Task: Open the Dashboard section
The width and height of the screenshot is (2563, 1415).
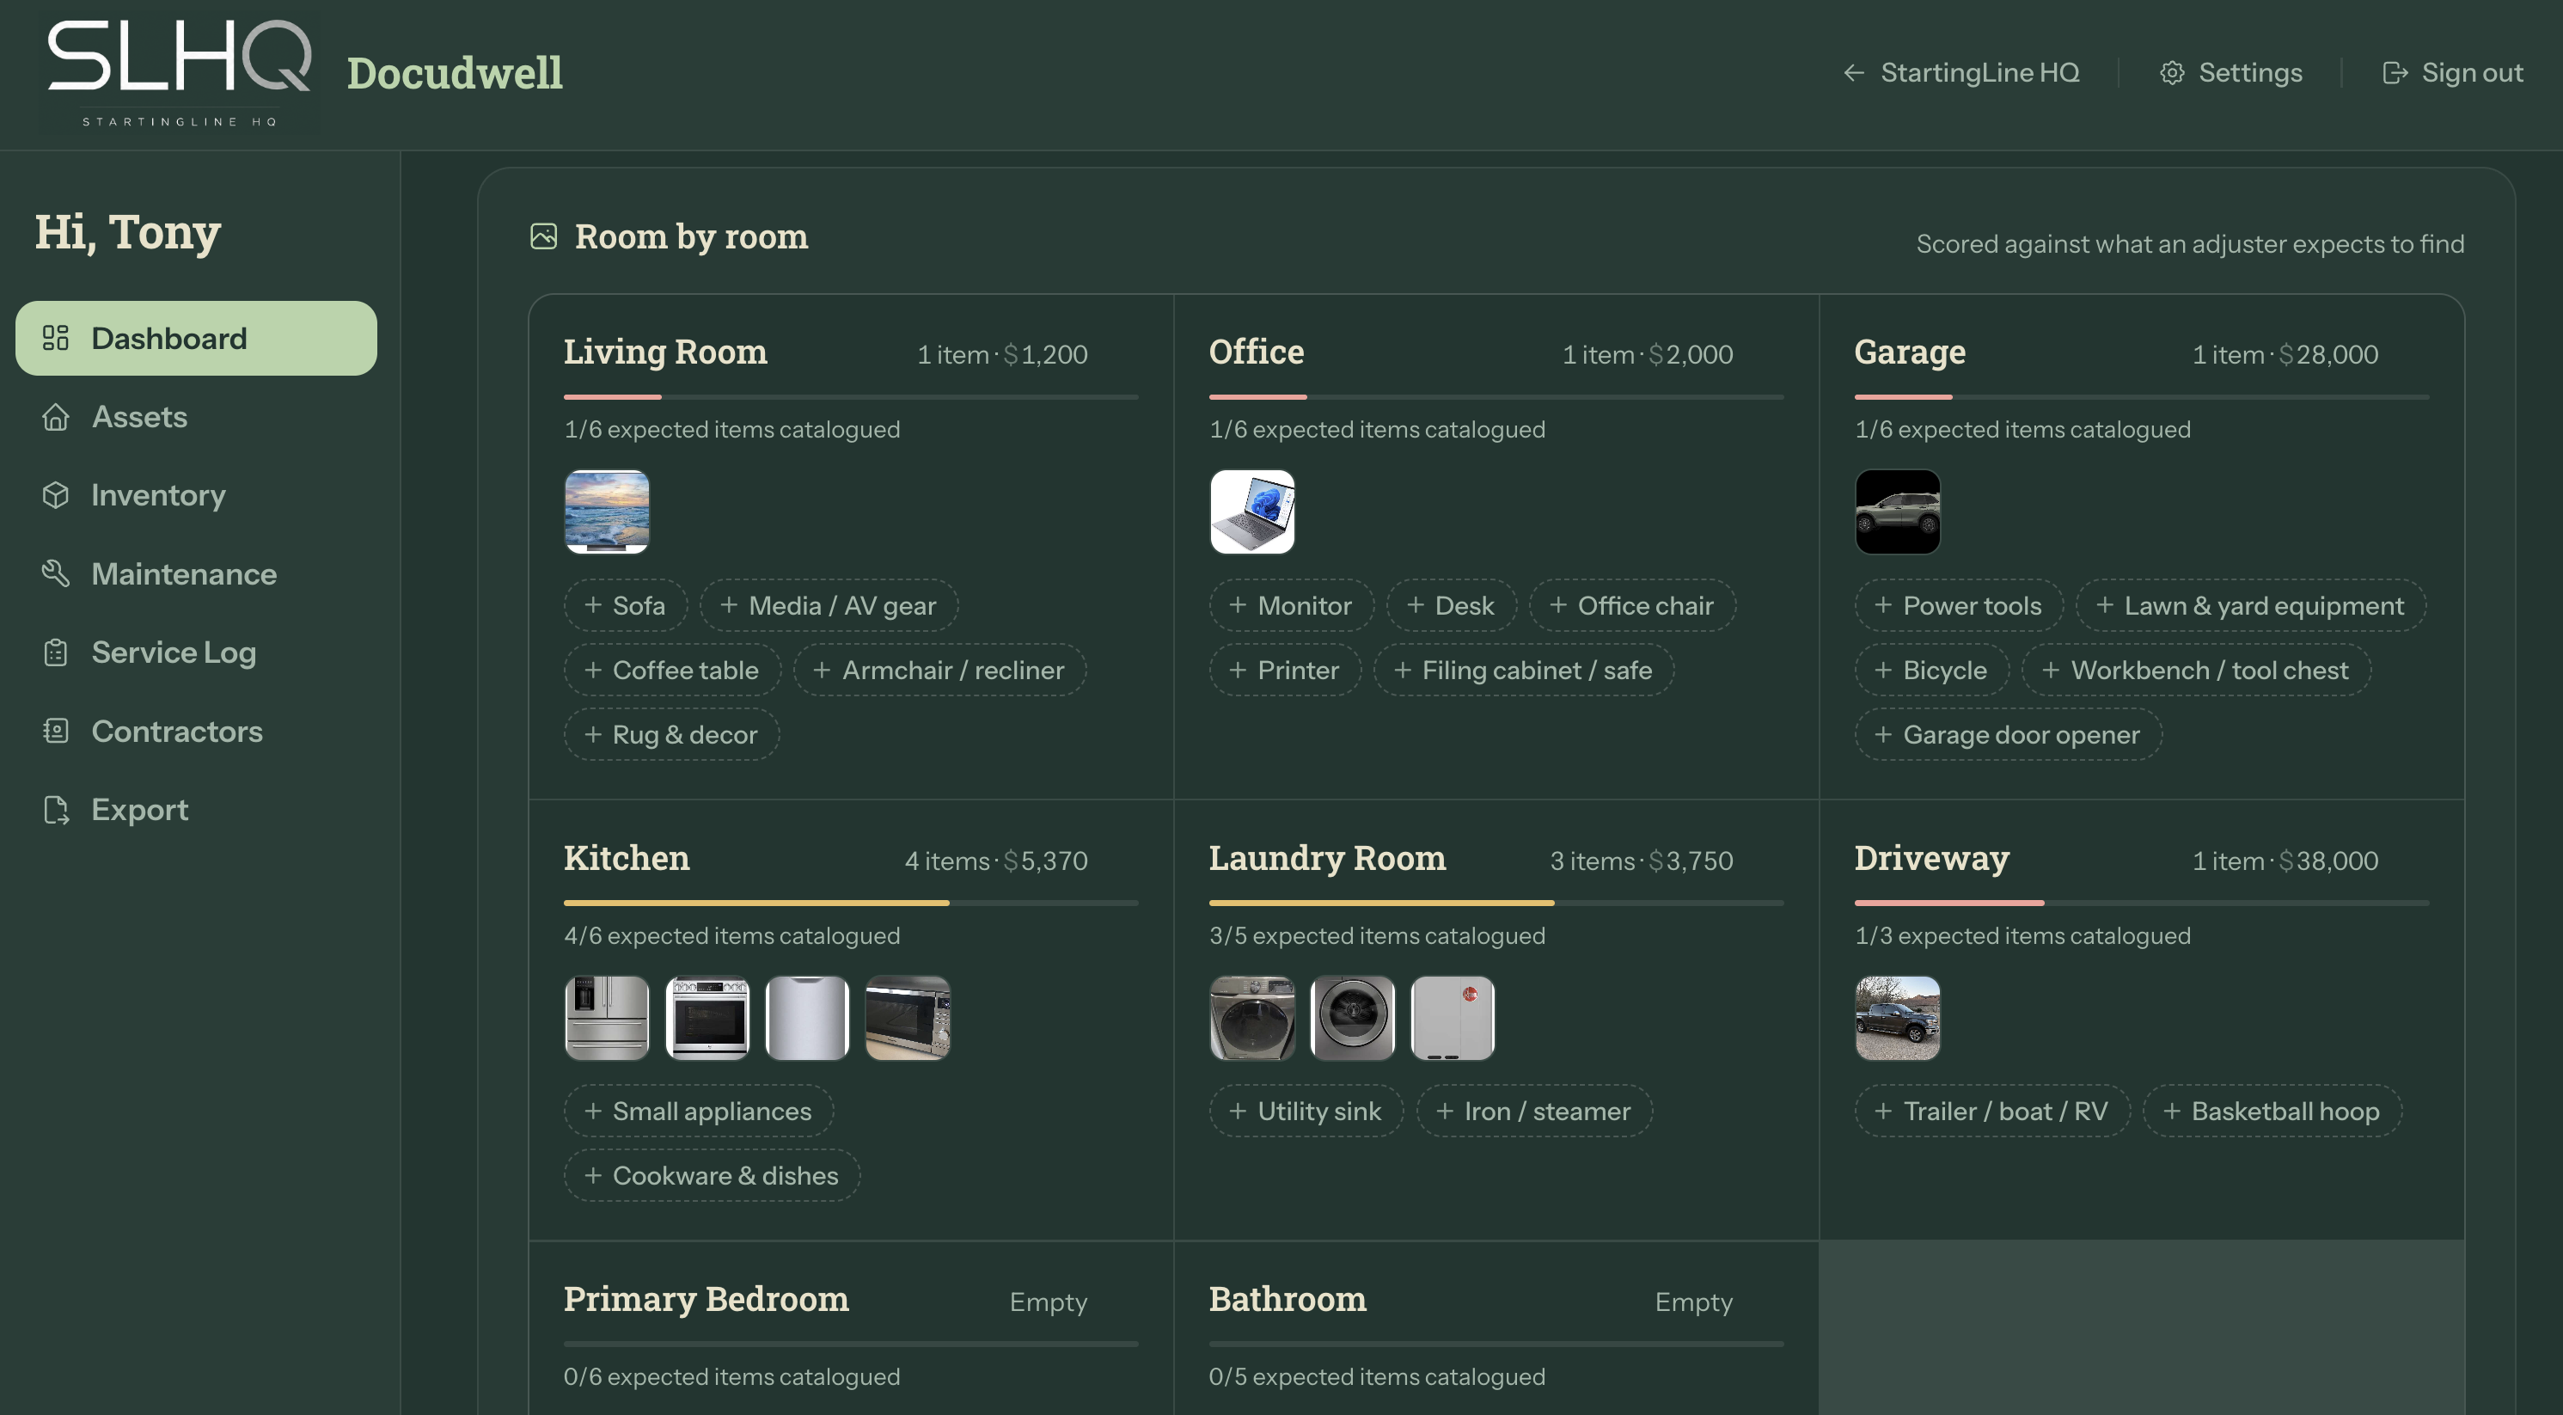Action: 196,339
